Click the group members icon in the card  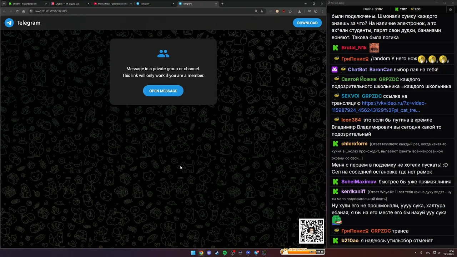point(163,54)
